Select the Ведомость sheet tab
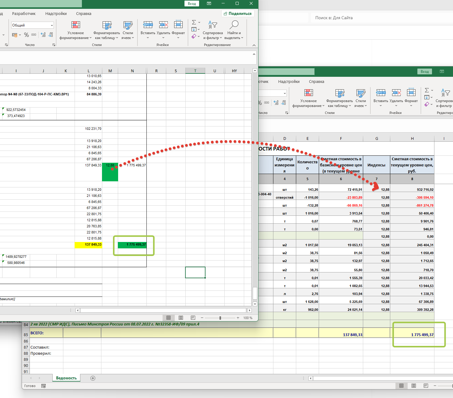The height and width of the screenshot is (398, 453). click(x=66, y=378)
